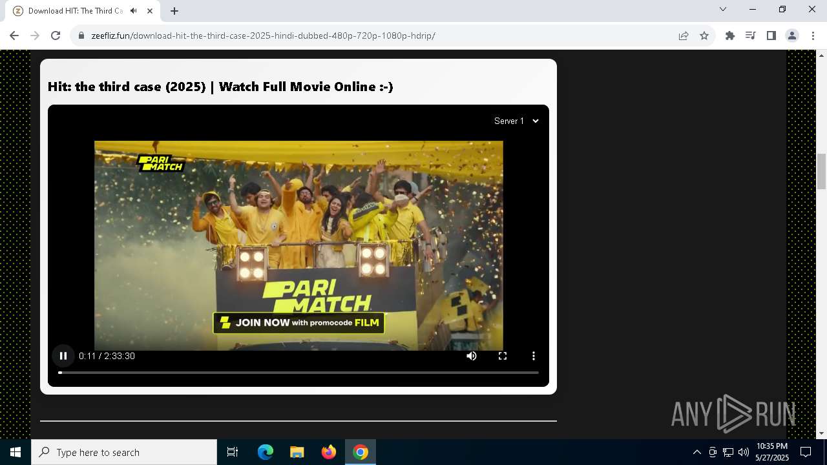Open network status tray icon
The width and height of the screenshot is (827, 465).
728,452
